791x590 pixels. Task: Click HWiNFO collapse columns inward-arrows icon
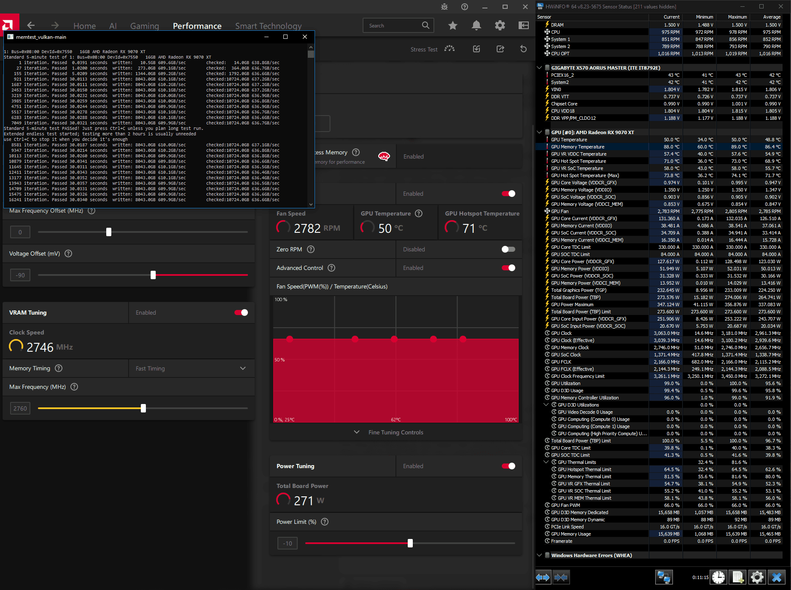point(561,577)
